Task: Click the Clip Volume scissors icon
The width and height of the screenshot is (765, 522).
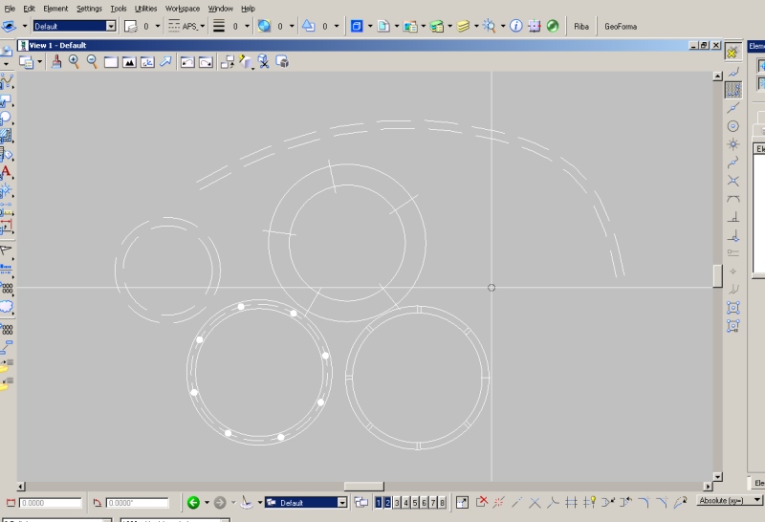Action: (264, 62)
